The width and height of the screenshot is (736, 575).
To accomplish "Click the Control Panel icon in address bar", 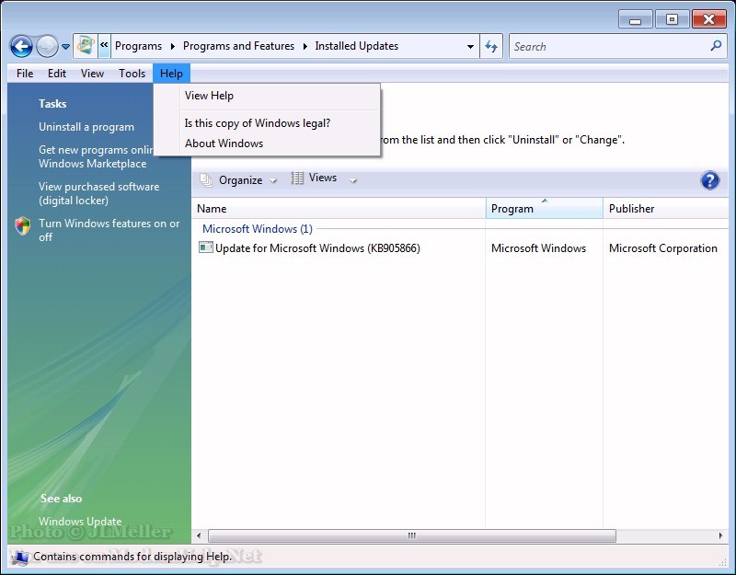I will [x=85, y=46].
